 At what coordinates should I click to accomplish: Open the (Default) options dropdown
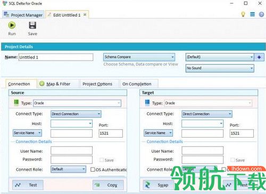tap(220, 57)
